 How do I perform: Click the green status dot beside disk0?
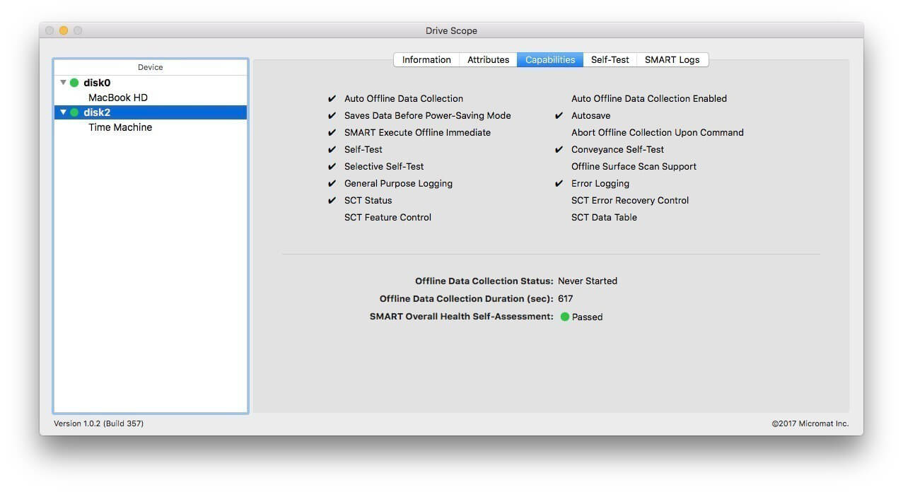pos(74,83)
